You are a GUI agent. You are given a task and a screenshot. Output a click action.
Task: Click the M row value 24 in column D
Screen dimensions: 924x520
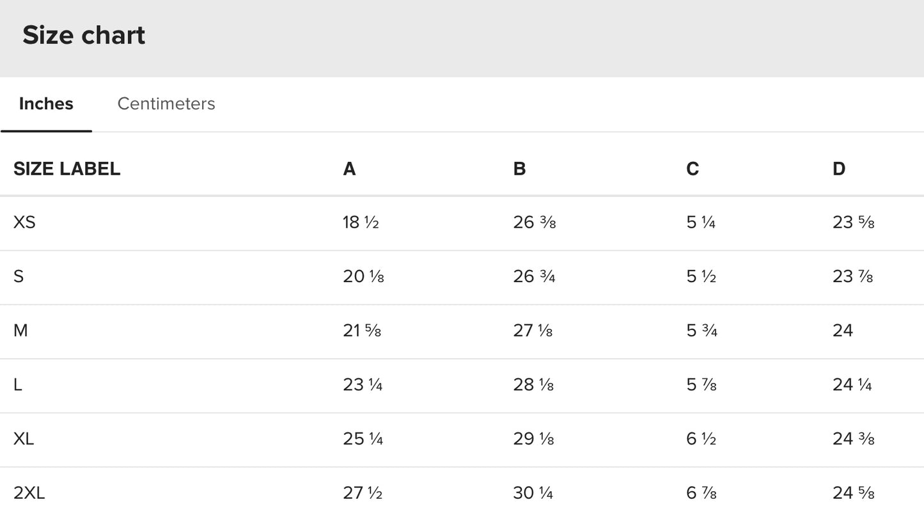[x=843, y=331]
